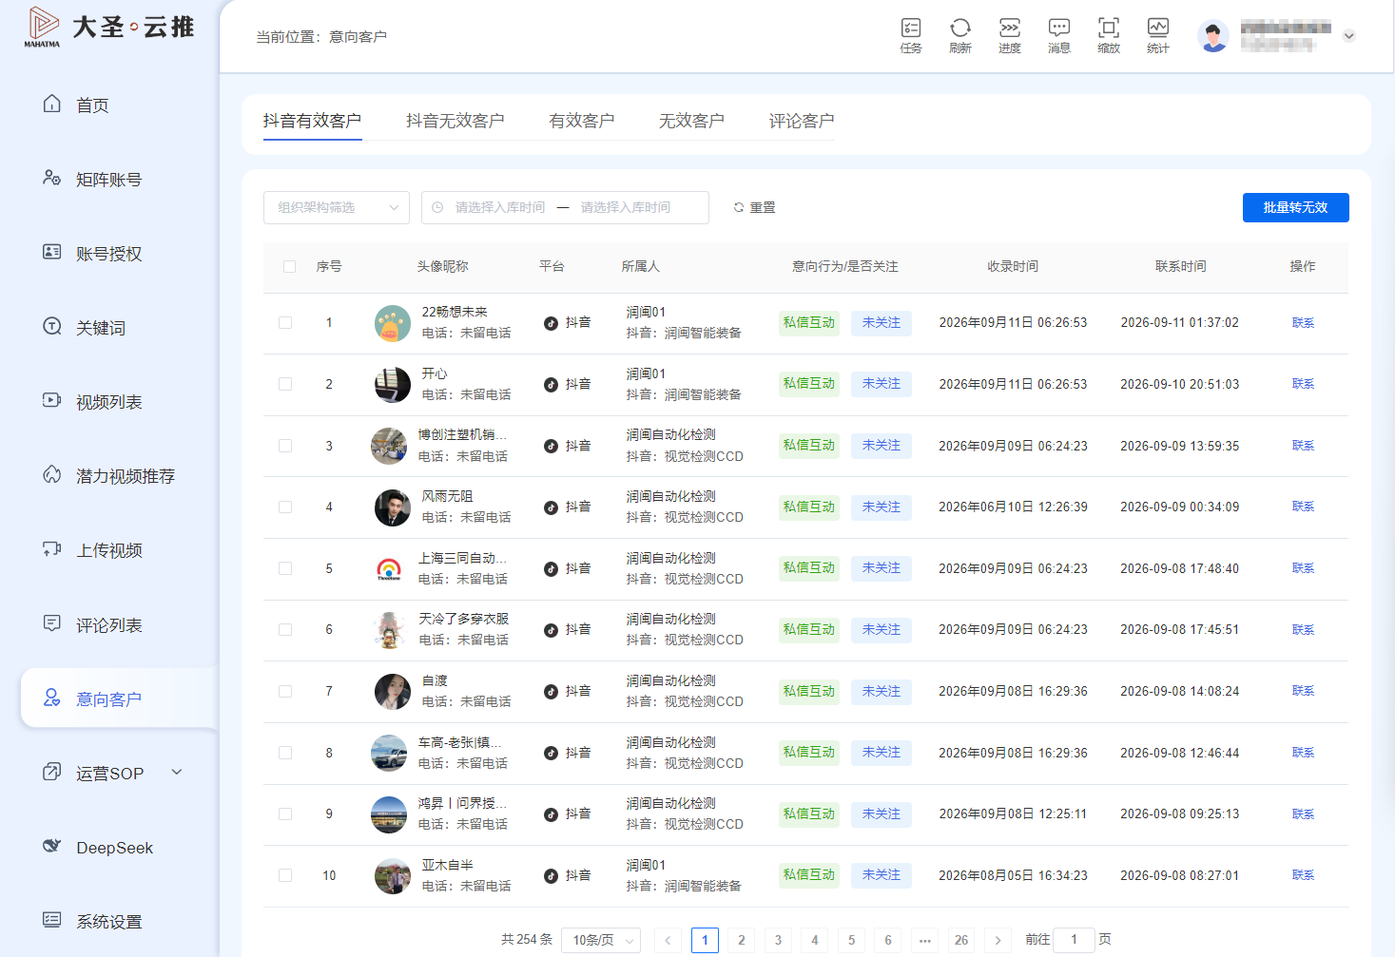
Task: Check the row for 亚木自半
Action: (285, 875)
